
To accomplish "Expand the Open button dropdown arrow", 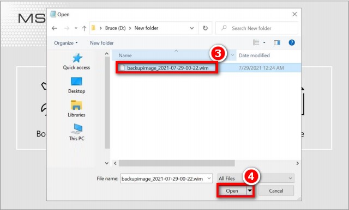I will click(x=250, y=191).
